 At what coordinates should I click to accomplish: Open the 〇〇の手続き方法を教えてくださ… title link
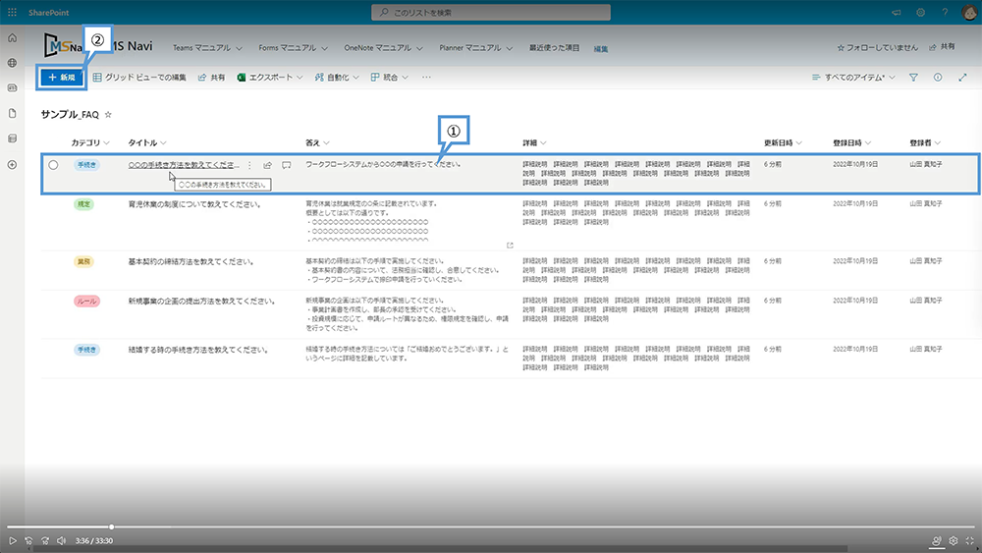[184, 165]
